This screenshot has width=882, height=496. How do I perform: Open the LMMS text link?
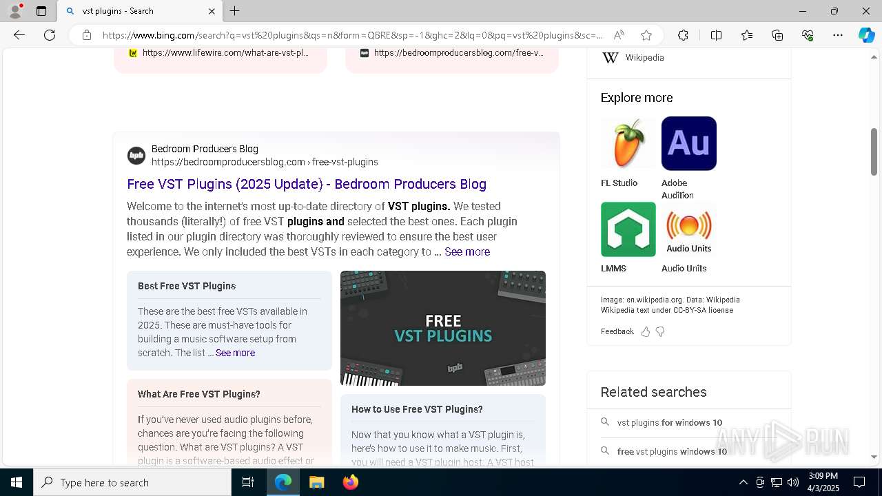(x=613, y=269)
